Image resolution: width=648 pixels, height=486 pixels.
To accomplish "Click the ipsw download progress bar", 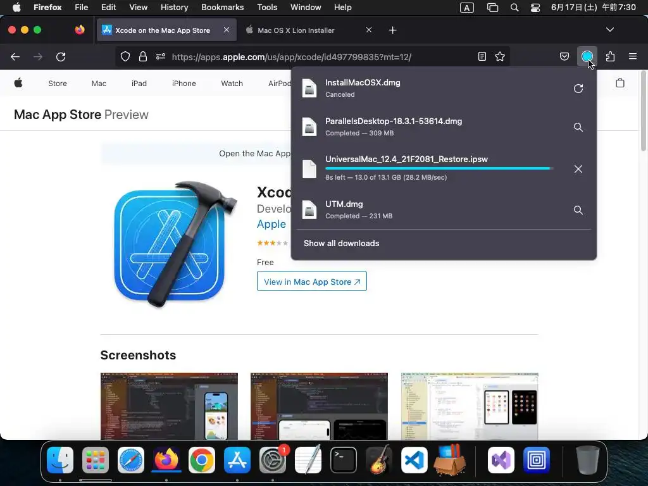I will point(439,168).
